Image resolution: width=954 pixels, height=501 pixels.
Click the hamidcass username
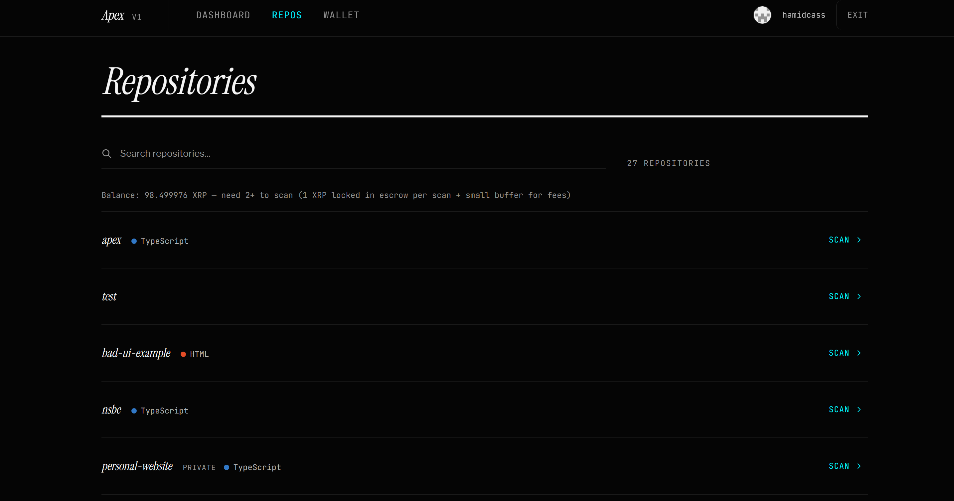[803, 15]
